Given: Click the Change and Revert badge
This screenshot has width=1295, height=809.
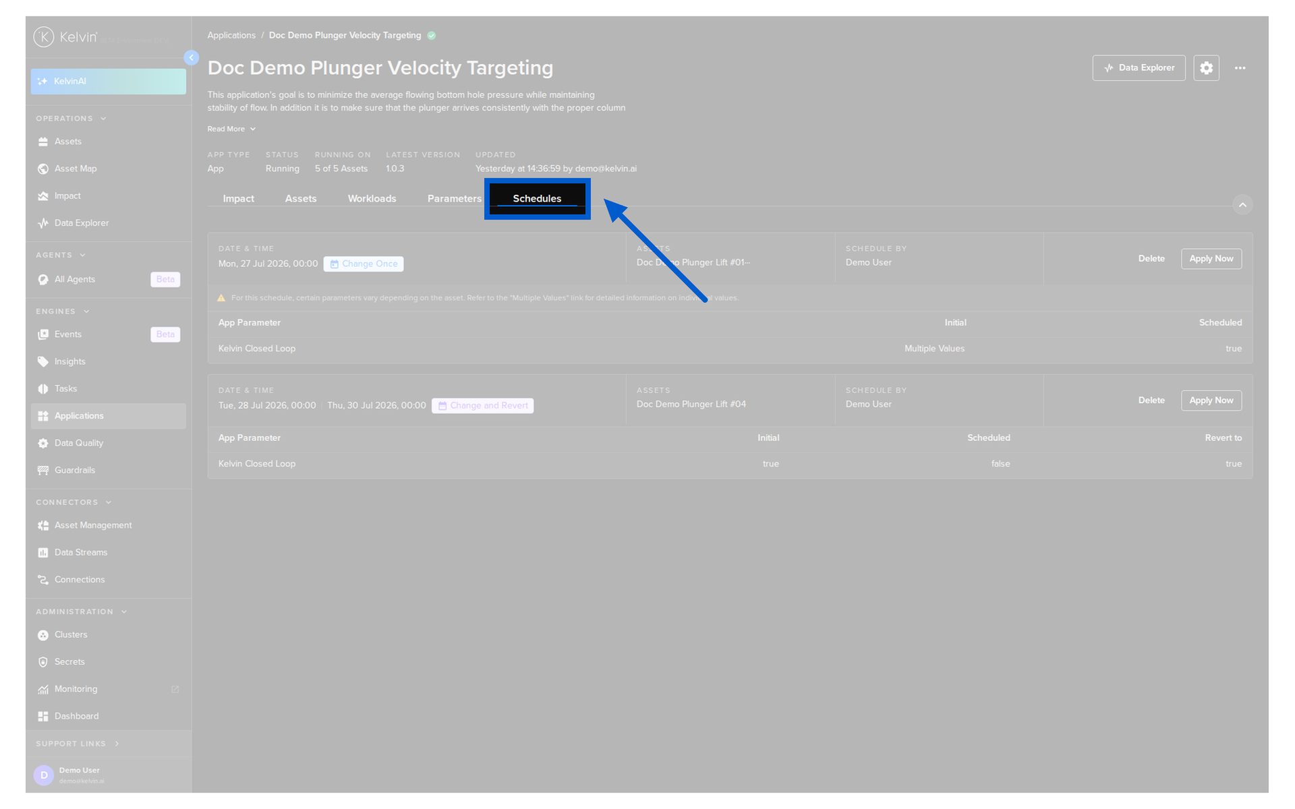Looking at the screenshot, I should click(483, 406).
